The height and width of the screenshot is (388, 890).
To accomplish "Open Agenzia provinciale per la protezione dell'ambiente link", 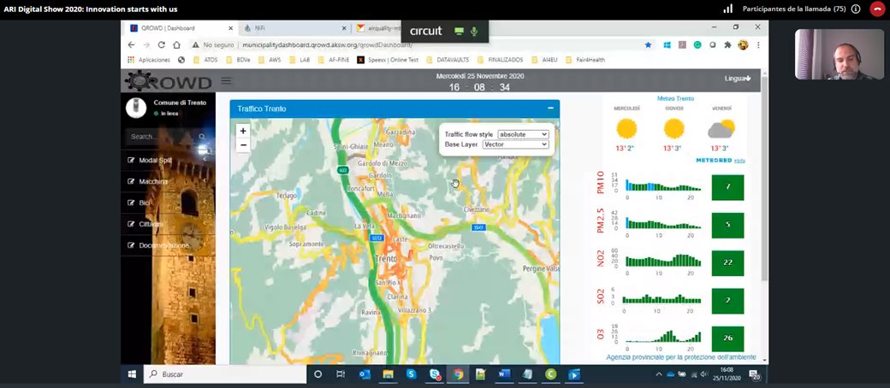I will pos(681,356).
